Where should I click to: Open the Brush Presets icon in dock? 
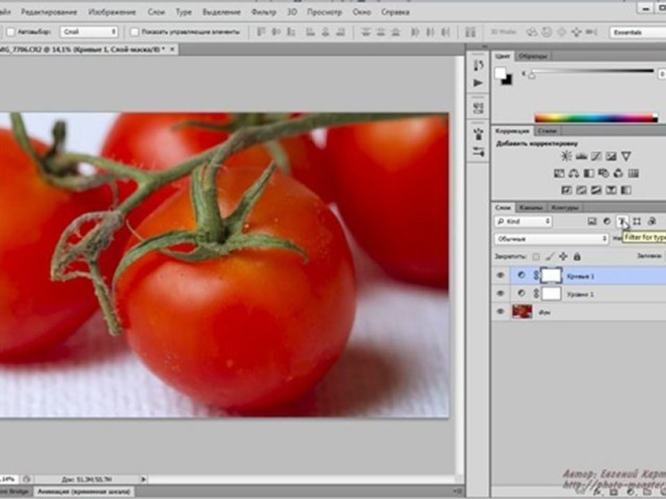pyautogui.click(x=478, y=152)
